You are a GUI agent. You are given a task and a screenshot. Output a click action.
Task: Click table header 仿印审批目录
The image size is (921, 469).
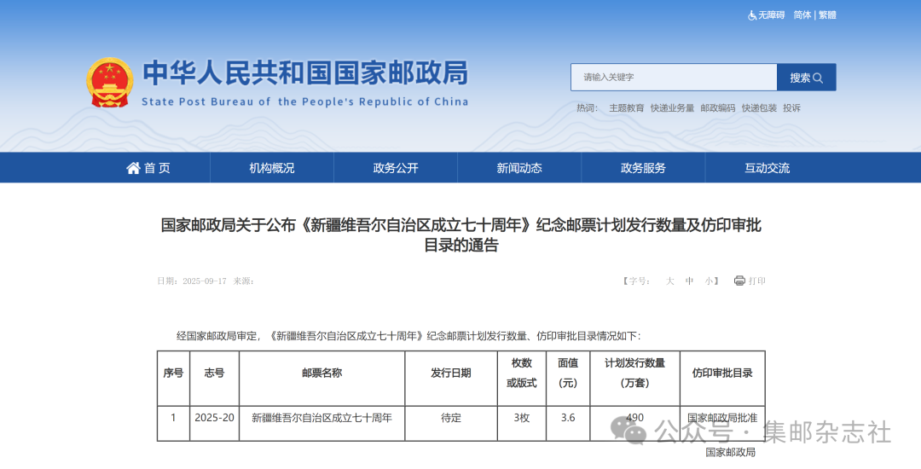tap(722, 373)
